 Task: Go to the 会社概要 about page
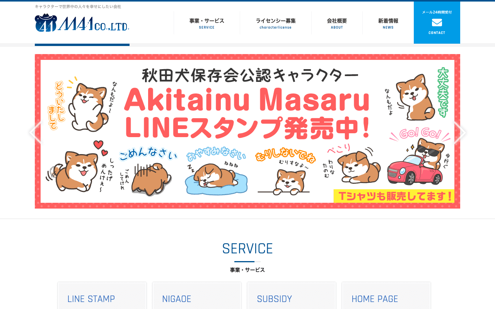click(x=337, y=23)
